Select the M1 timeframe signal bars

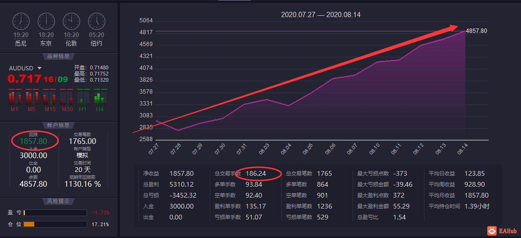14,97
